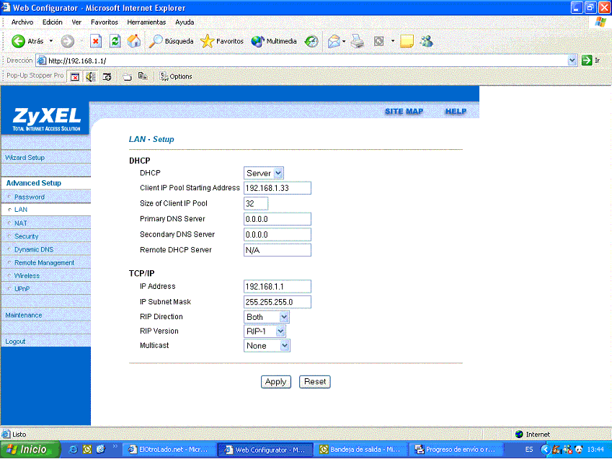Viewport: 612px width, 459px height.
Task: Select LAN in the Advanced Setup menu
Action: (21, 210)
